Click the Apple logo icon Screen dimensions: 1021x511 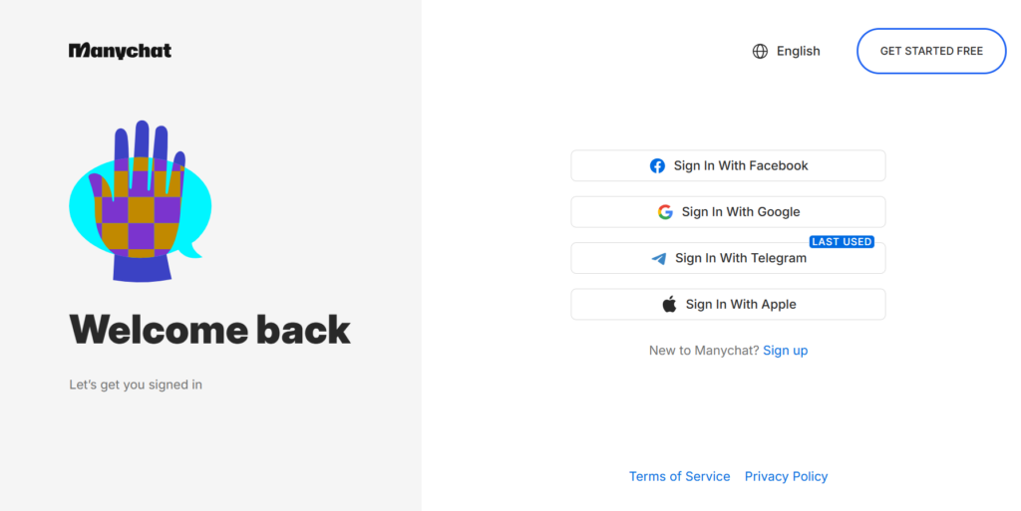(x=669, y=304)
